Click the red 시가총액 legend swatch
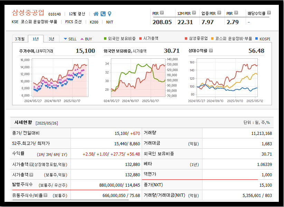Screen dimensions: 284x207 [140, 38]
